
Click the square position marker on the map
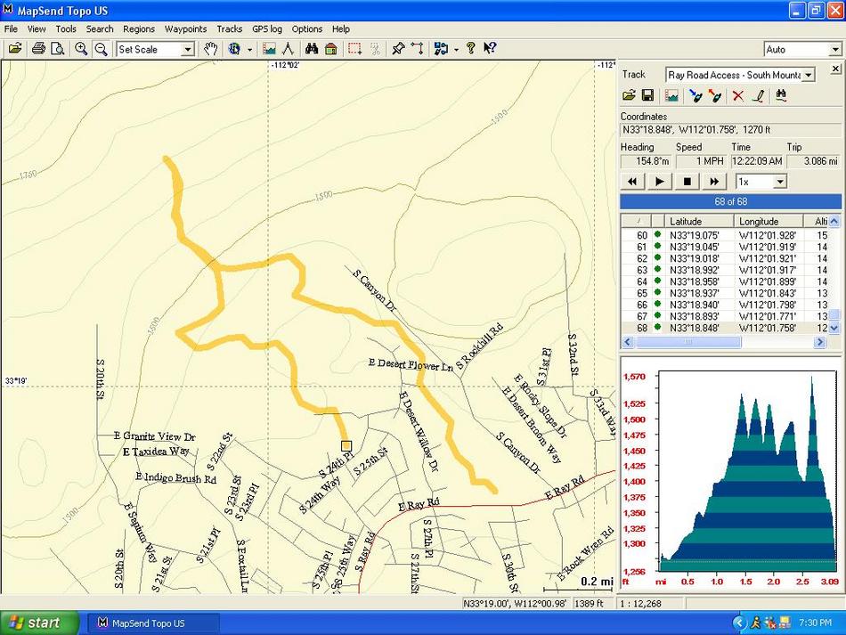[x=346, y=446]
